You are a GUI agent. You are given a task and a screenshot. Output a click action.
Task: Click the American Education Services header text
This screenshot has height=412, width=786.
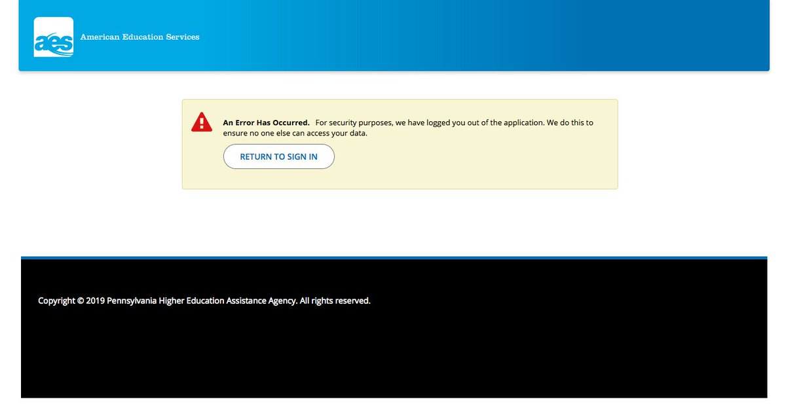140,37
